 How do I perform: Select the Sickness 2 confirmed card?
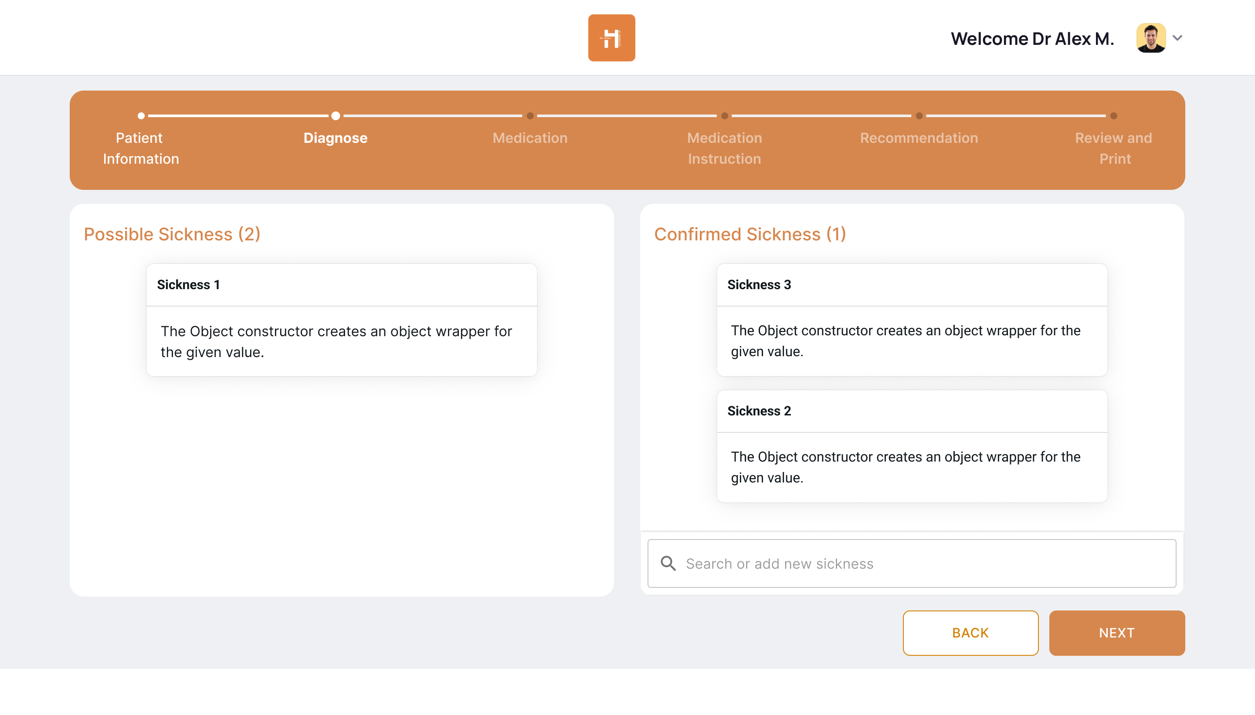[x=912, y=446]
